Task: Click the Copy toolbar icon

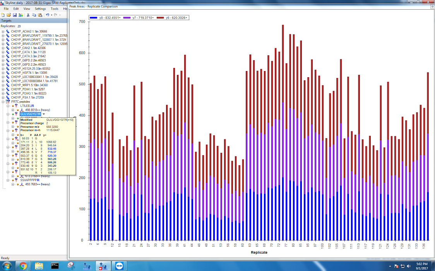Action: click(x=34, y=15)
